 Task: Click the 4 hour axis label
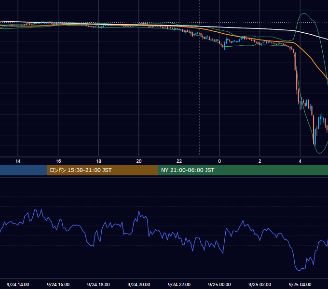300,161
